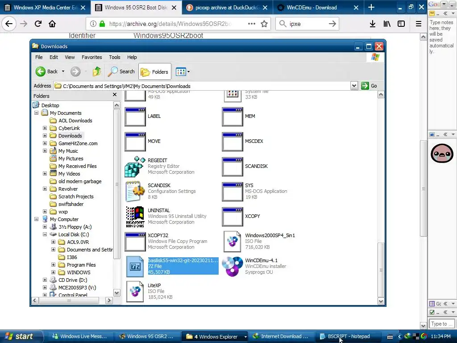Expand the CyberLink folder node

(45, 128)
